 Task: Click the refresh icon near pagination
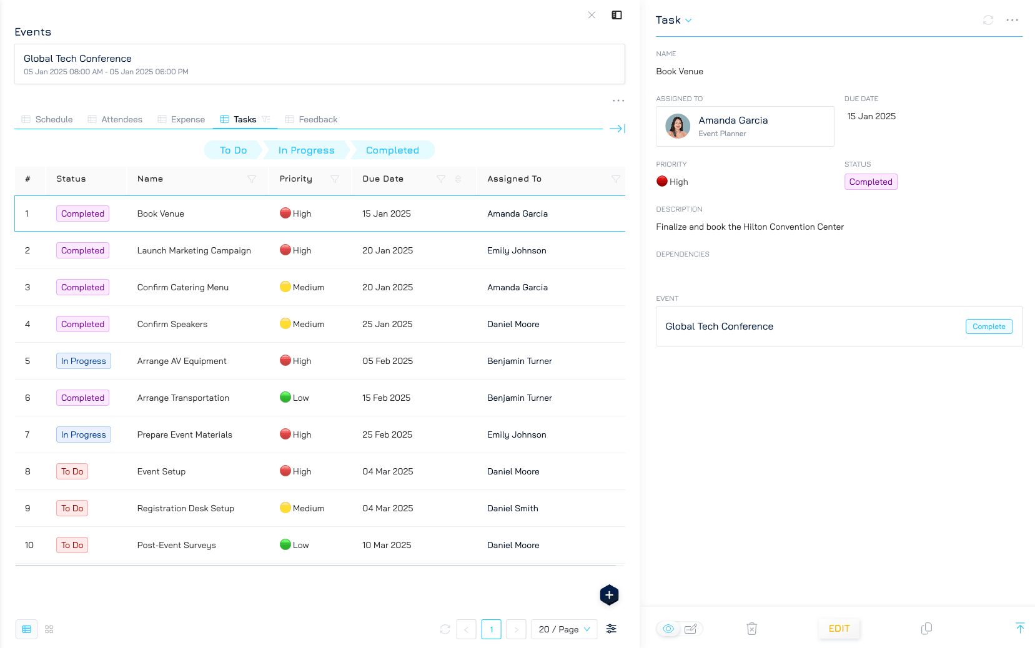pyautogui.click(x=445, y=629)
